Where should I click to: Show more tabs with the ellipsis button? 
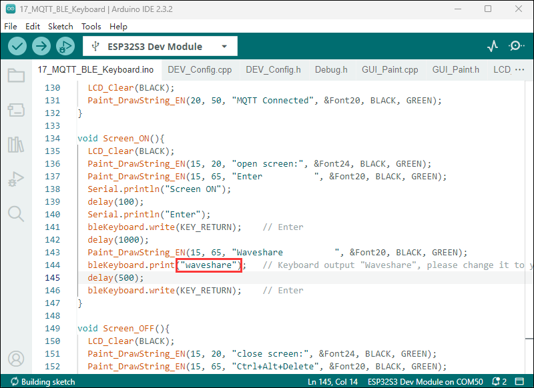tap(519, 69)
